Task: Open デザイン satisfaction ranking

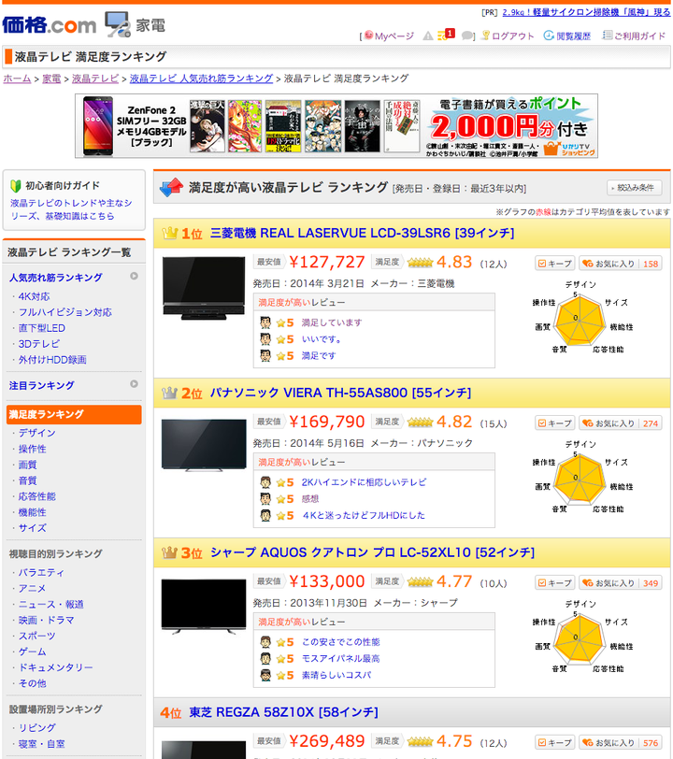Action: tap(36, 433)
